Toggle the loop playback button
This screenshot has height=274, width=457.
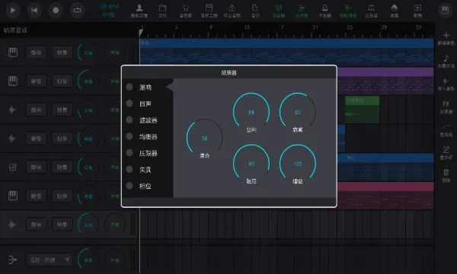point(77,10)
